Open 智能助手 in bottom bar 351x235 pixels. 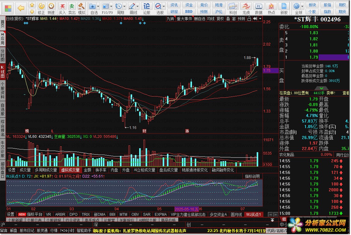click(84, 231)
